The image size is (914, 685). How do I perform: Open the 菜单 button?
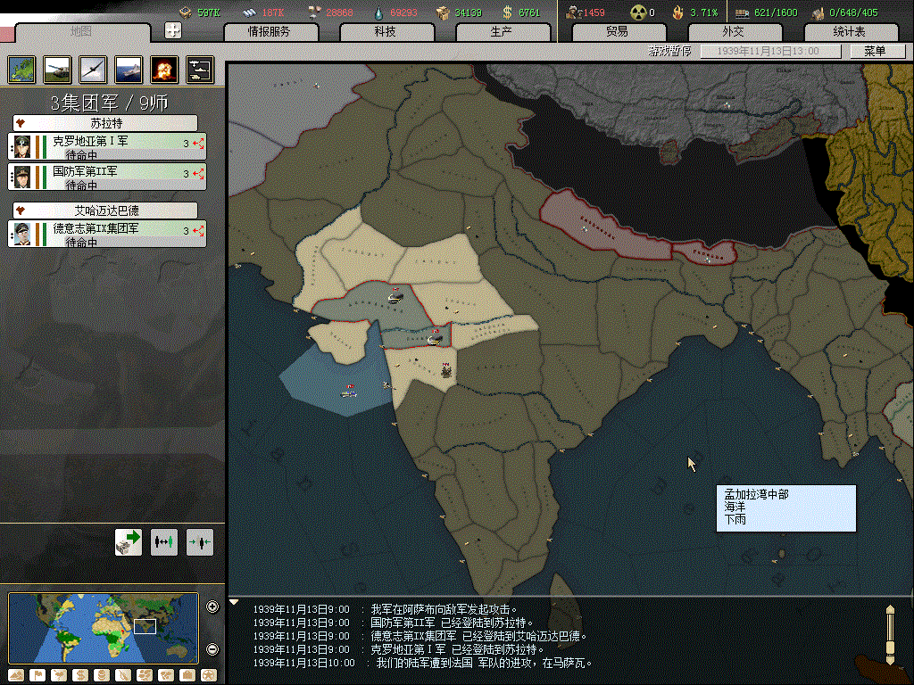[874, 51]
